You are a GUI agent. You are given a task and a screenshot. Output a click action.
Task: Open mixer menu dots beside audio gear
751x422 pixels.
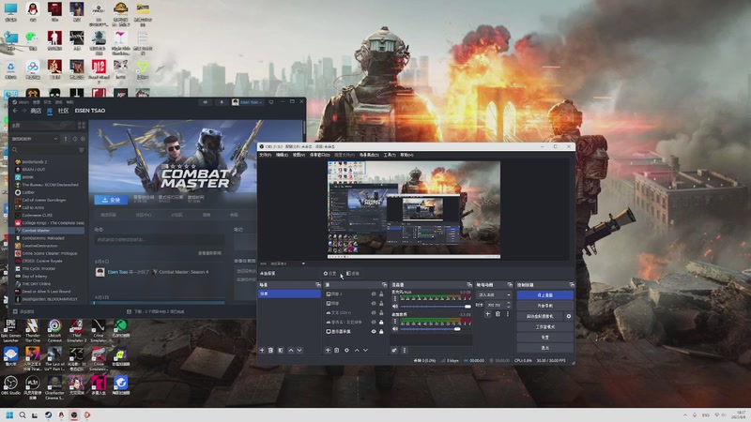(x=405, y=350)
